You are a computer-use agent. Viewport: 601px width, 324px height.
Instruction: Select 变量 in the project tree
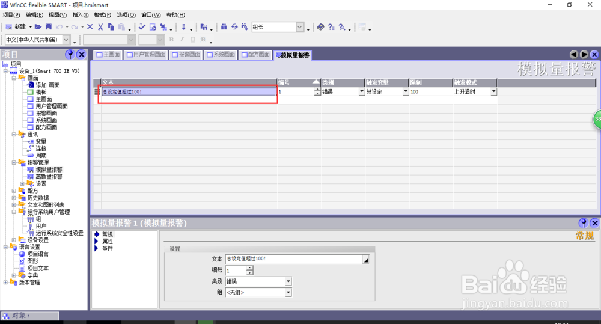(x=41, y=141)
